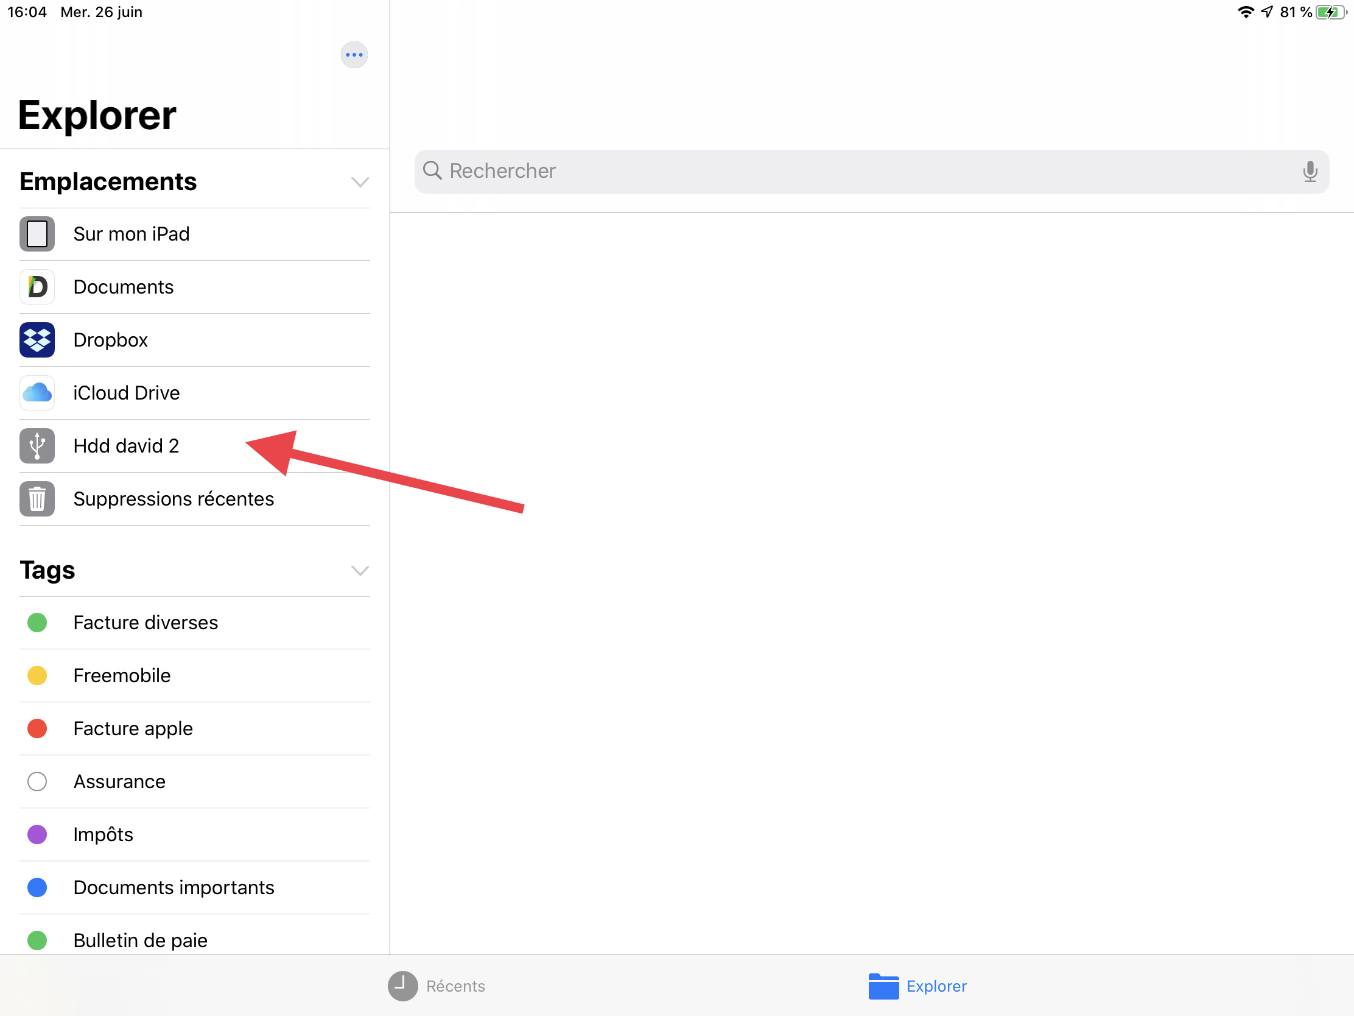Select the yellow Freemobile tag
This screenshot has height=1016, width=1354.
[x=122, y=676]
